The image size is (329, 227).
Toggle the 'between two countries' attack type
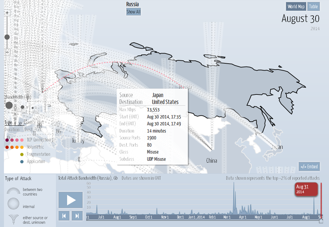[13, 192]
